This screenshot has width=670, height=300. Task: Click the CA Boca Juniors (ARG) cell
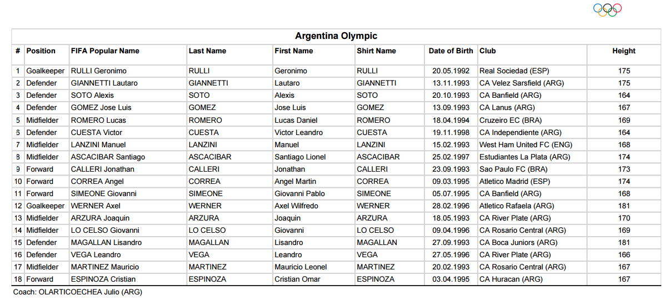pyautogui.click(x=518, y=242)
